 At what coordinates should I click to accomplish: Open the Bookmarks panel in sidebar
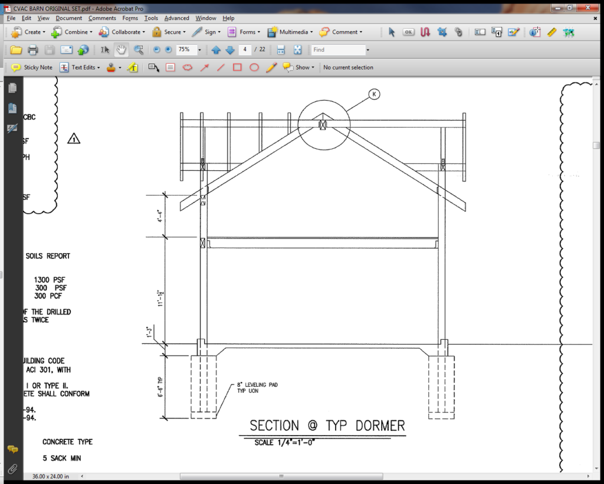tap(12, 108)
